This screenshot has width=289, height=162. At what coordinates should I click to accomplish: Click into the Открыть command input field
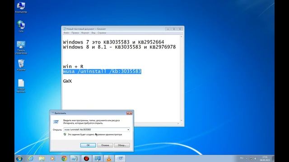[x=95, y=130]
